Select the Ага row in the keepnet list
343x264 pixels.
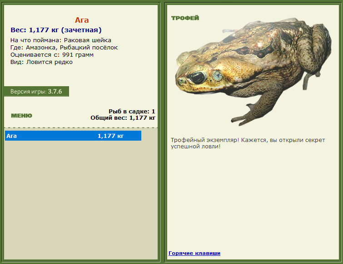click(x=73, y=136)
